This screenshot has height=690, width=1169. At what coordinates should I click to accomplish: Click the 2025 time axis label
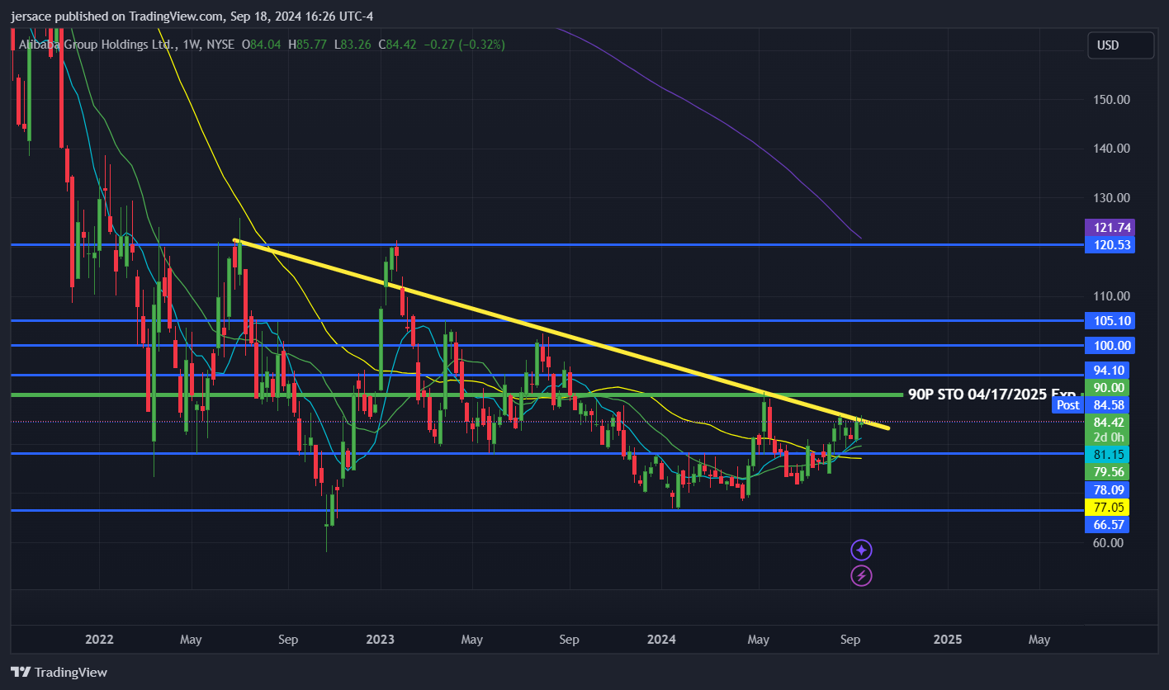(x=947, y=640)
